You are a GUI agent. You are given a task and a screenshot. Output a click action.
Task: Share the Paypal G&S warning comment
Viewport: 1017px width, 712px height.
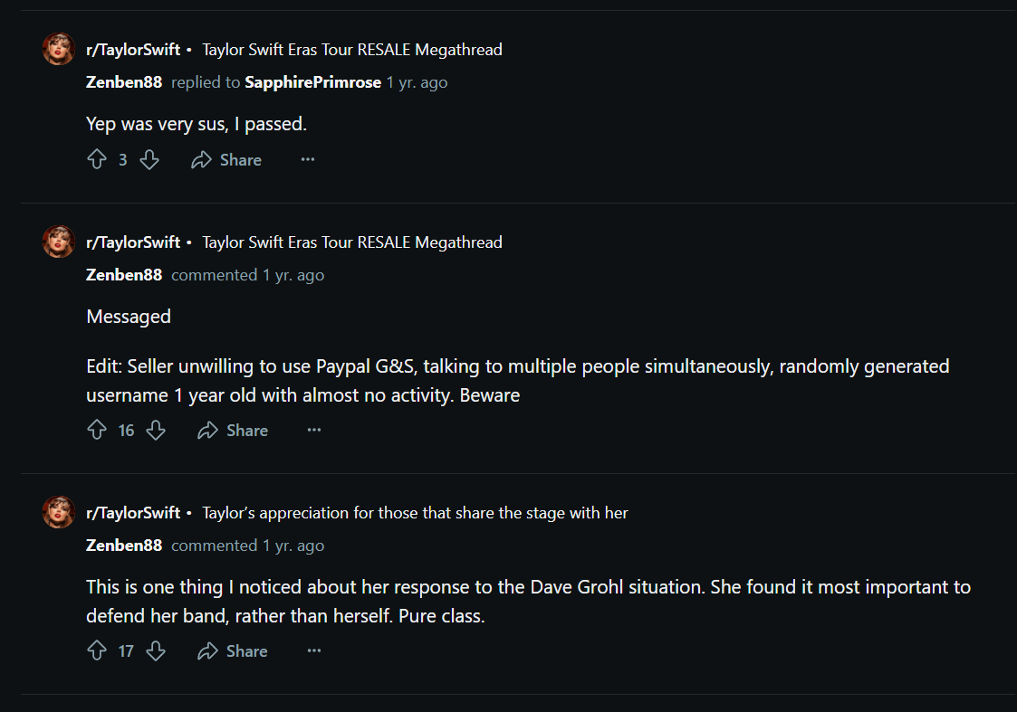pyautogui.click(x=233, y=431)
